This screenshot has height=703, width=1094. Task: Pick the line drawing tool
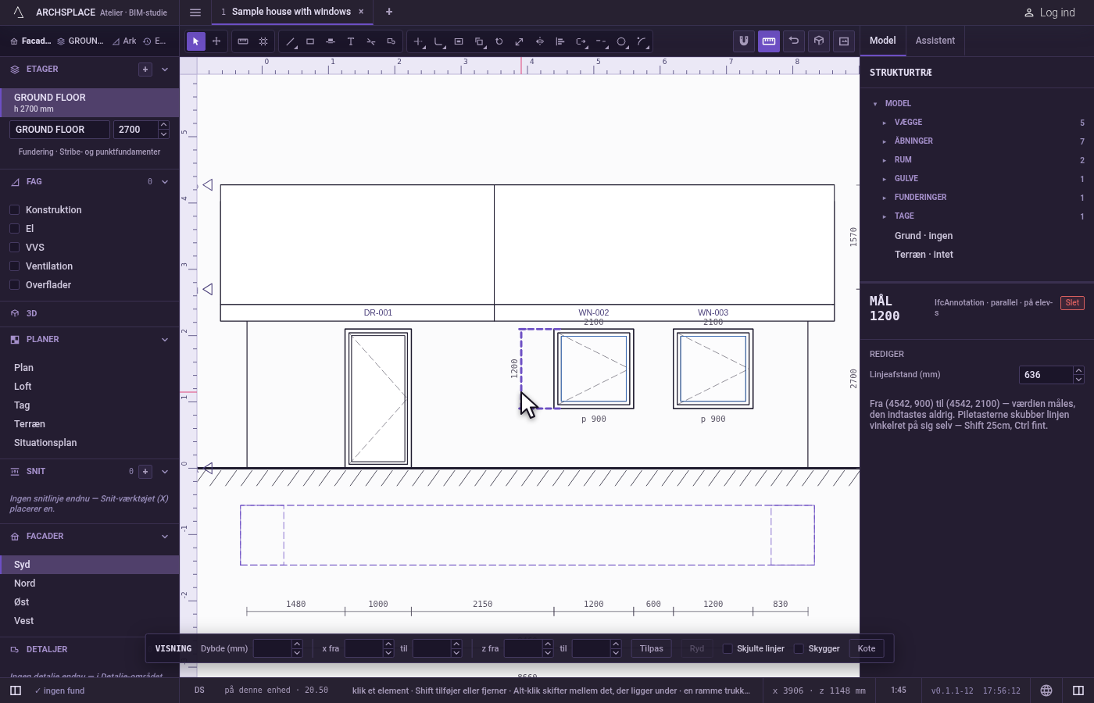pyautogui.click(x=290, y=41)
